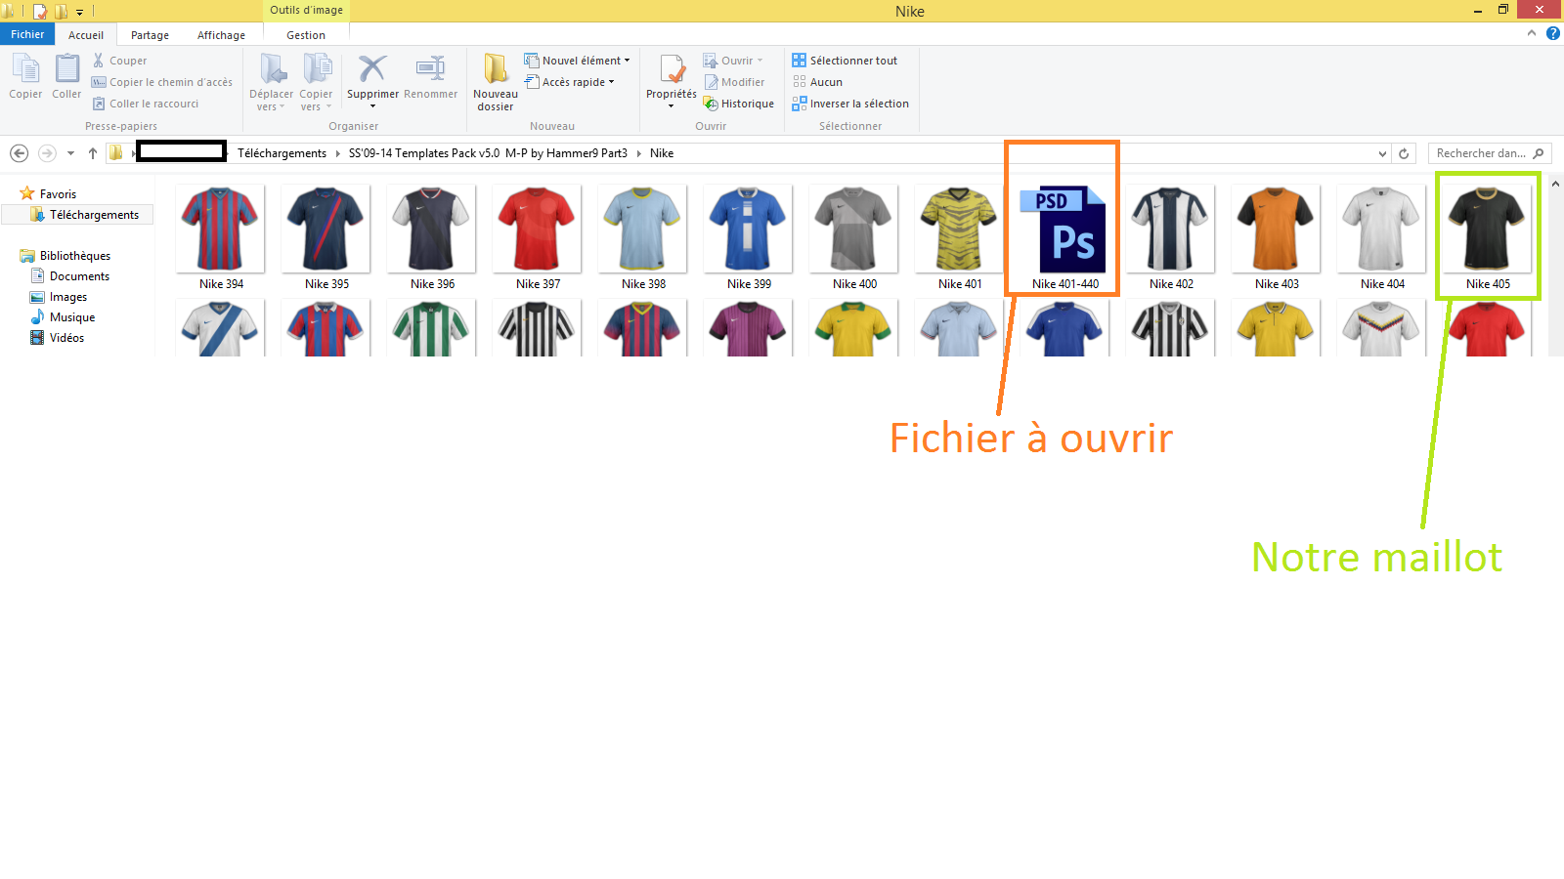
Task: Open the Fichier menu
Action: coord(27,34)
